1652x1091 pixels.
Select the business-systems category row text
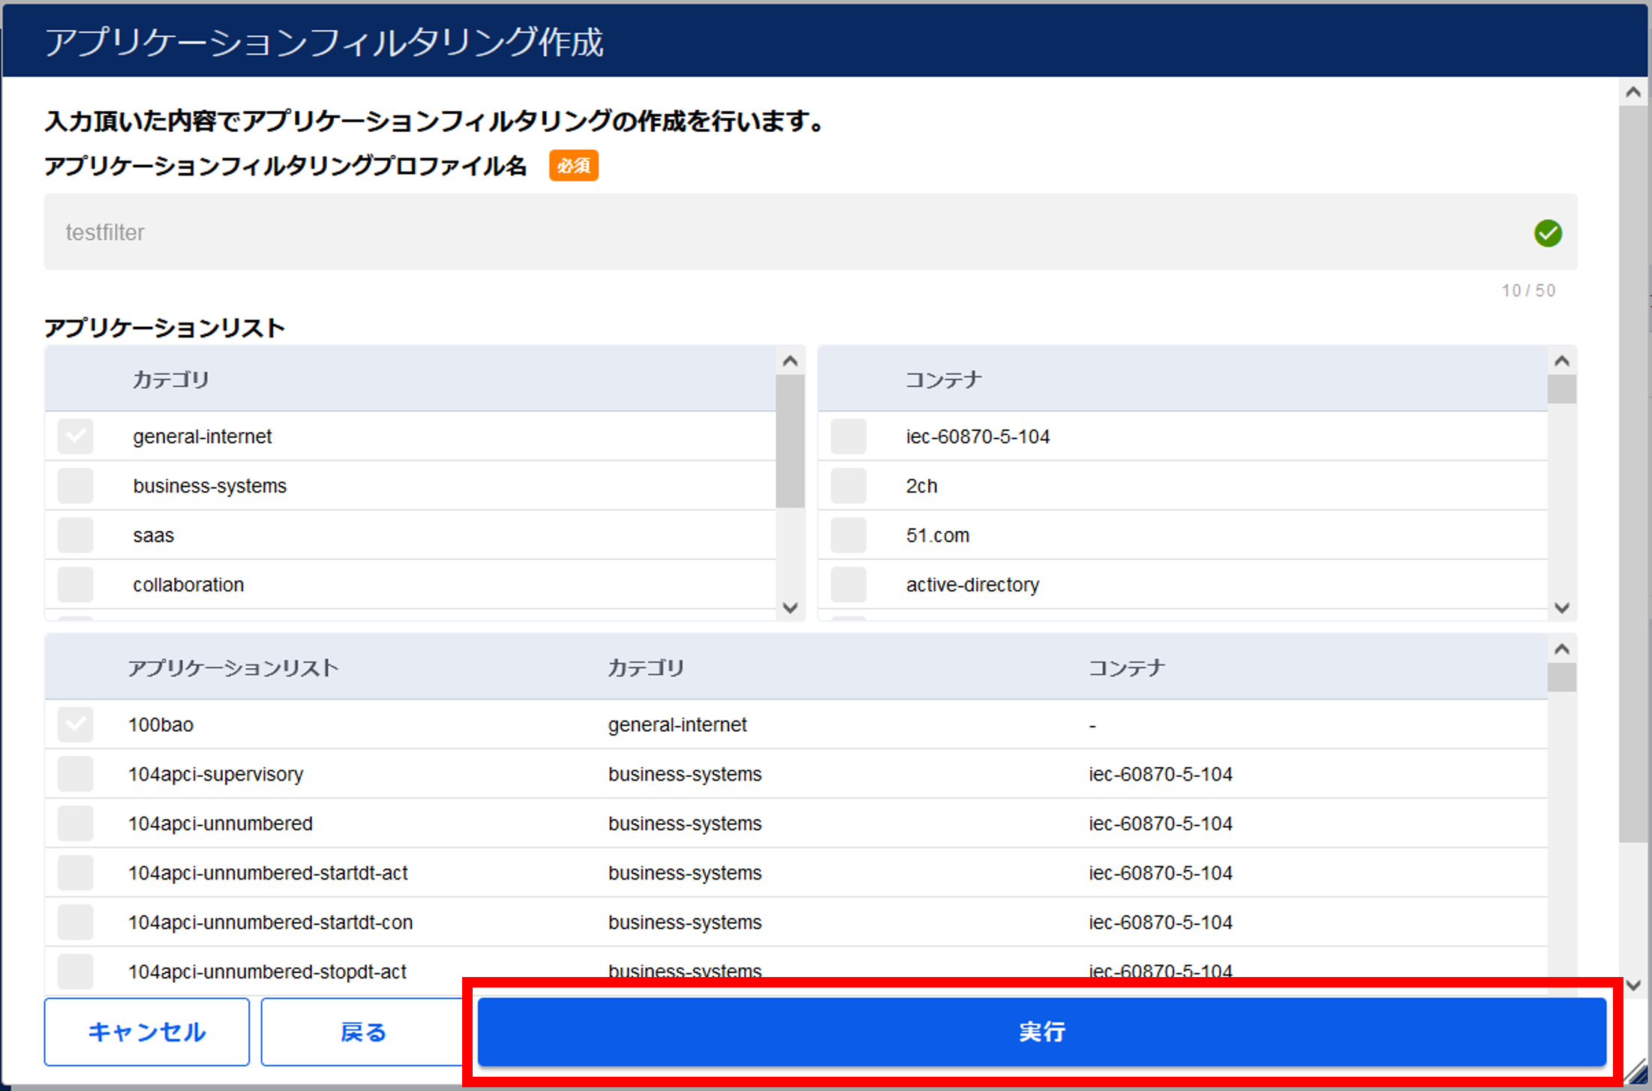210,486
